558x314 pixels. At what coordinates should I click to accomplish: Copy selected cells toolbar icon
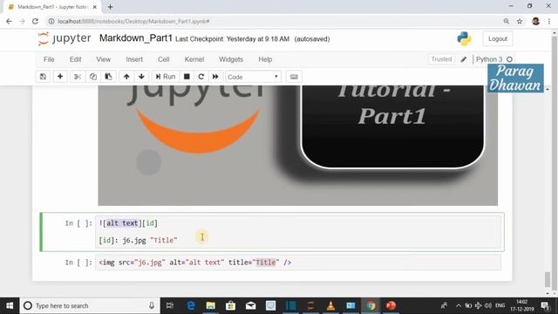93,77
